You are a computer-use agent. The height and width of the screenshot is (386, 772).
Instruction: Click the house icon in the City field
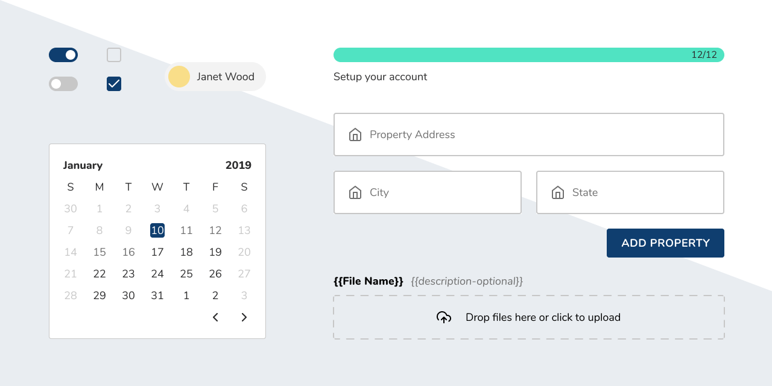355,192
